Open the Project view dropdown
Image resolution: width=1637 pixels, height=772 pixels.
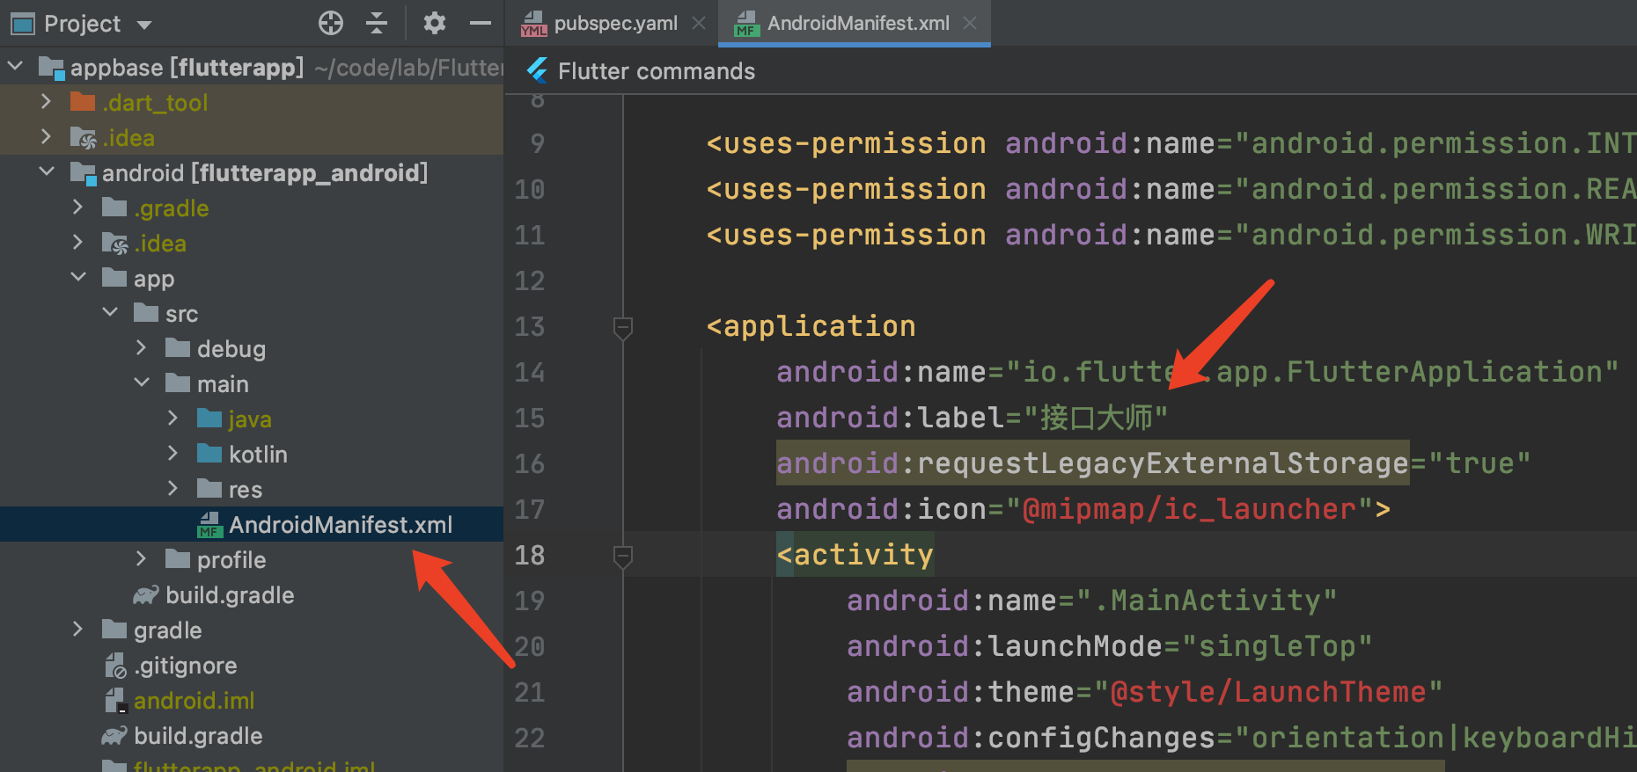tap(144, 25)
